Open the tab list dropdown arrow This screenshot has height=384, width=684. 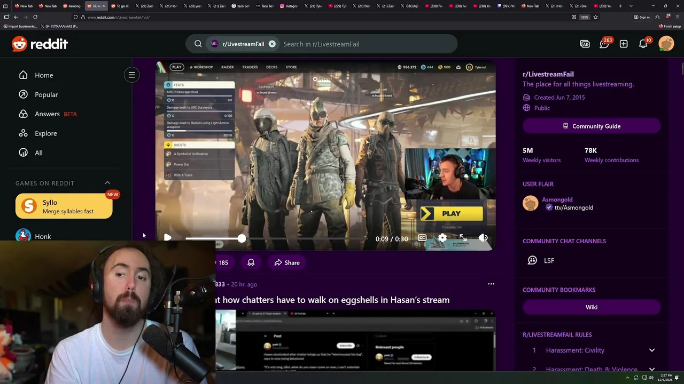click(x=631, y=6)
